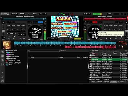
Task: Set loop In point on deck 1
Action: coord(20,39)
